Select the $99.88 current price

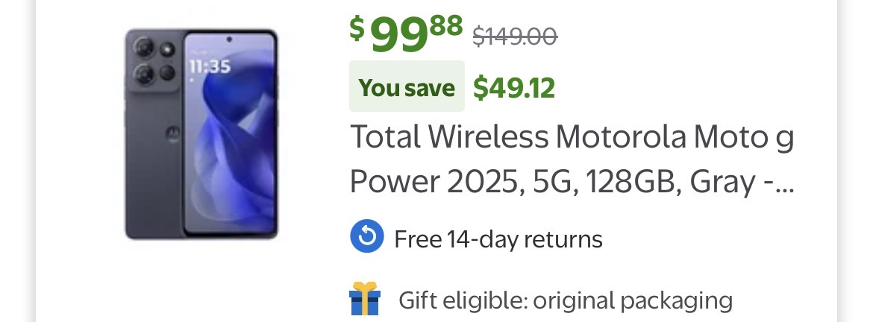(x=407, y=33)
